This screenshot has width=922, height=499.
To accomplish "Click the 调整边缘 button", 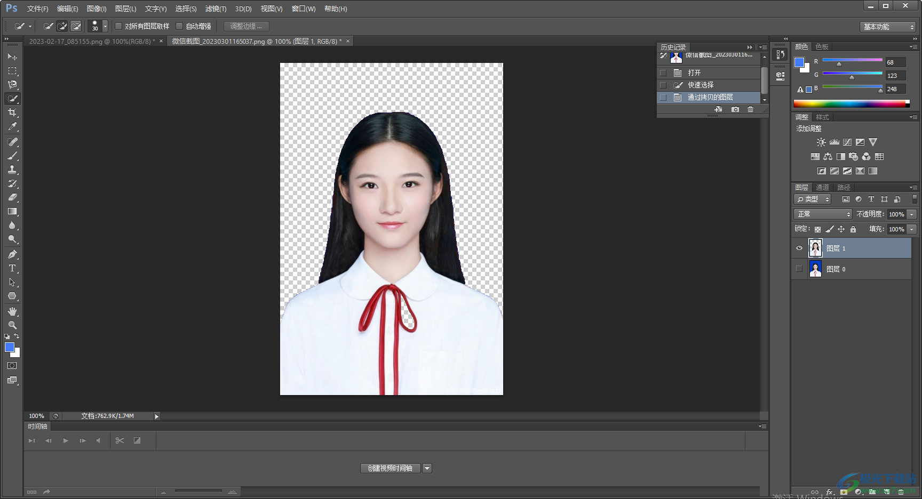I will point(246,26).
